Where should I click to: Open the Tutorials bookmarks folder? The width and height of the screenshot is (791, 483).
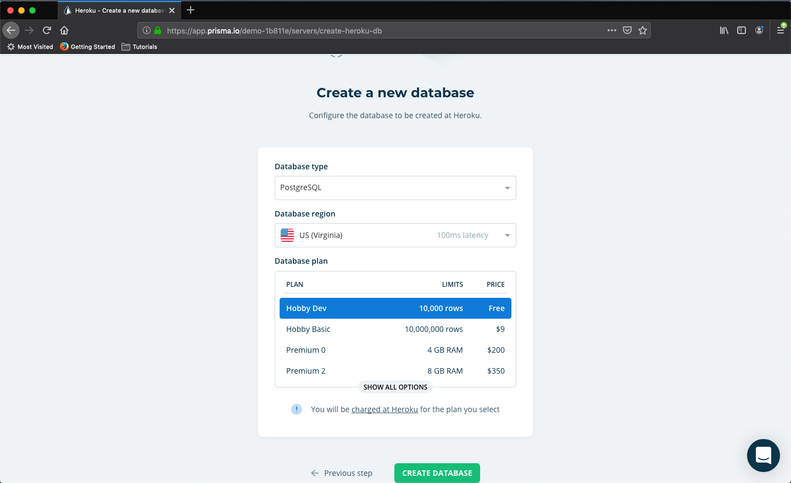pyautogui.click(x=140, y=47)
